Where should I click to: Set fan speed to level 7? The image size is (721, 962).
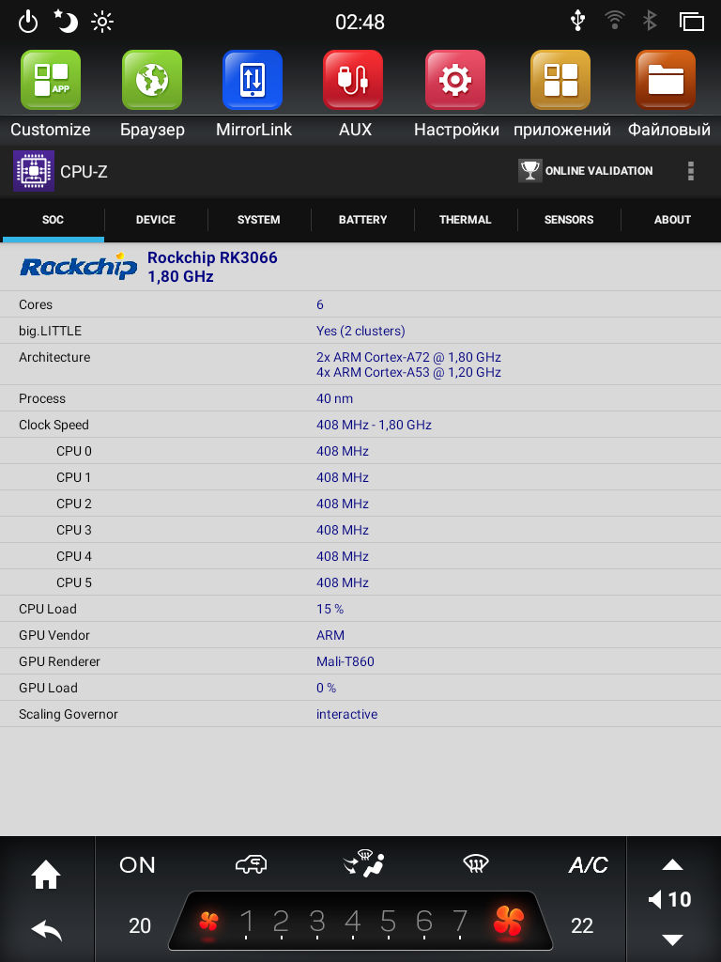pyautogui.click(x=460, y=922)
